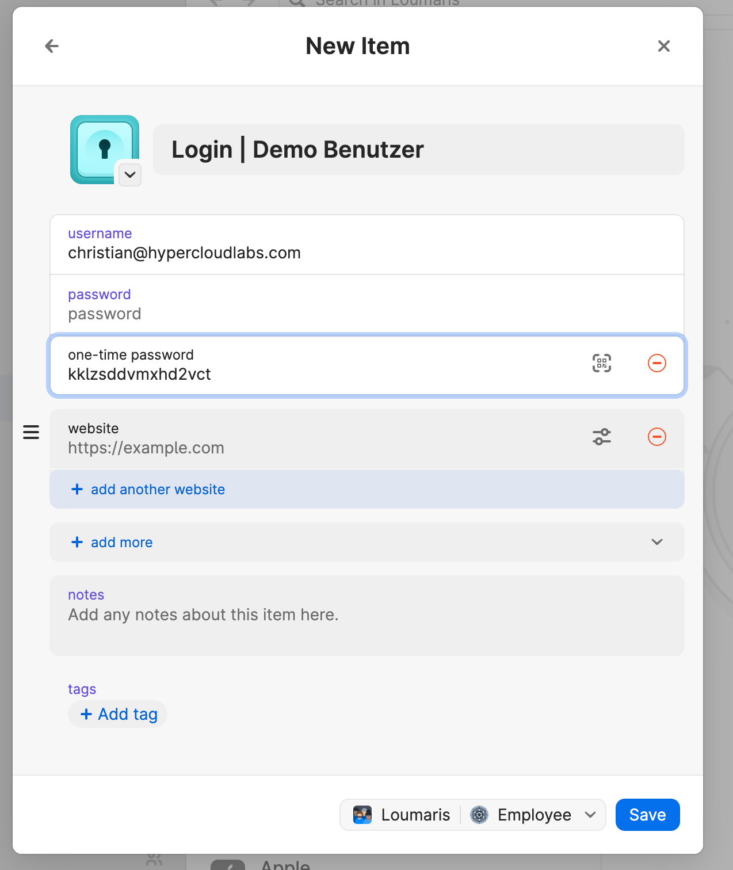Remove the website field
Image resolution: width=733 pixels, height=870 pixels.
tap(656, 437)
